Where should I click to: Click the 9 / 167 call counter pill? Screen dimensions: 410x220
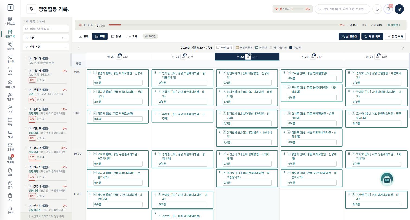pyautogui.click(x=293, y=9)
